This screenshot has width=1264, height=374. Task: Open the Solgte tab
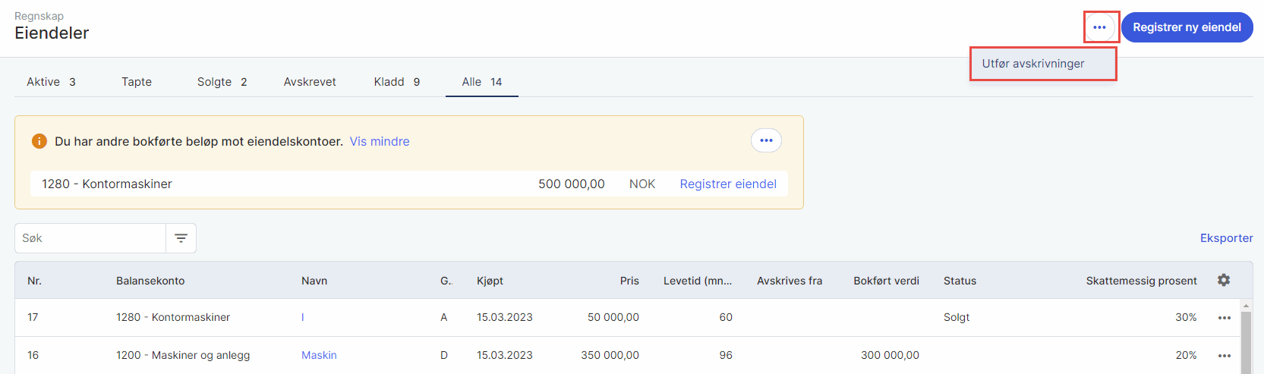[x=222, y=82]
